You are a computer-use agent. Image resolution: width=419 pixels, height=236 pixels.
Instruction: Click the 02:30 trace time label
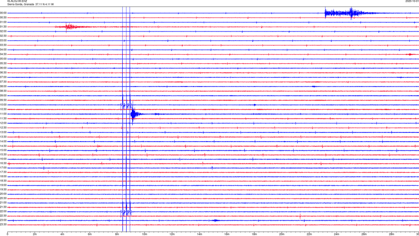tap(3, 36)
